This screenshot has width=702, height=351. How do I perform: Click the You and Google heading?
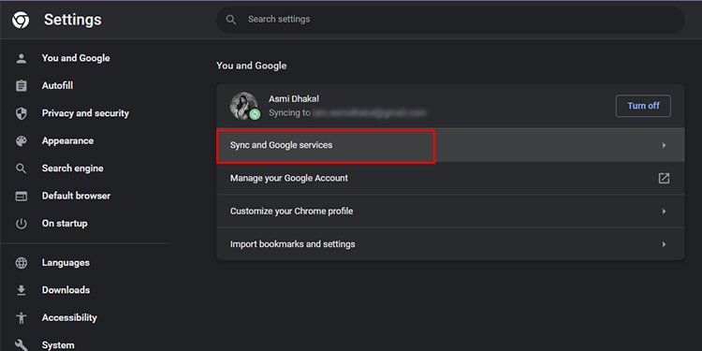pyautogui.click(x=251, y=66)
